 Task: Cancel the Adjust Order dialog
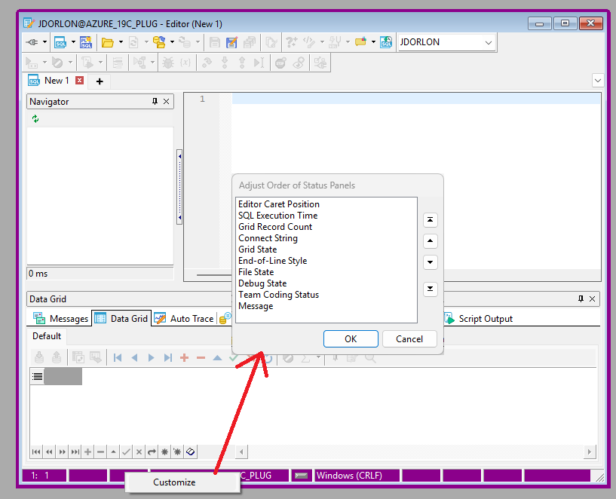click(x=409, y=338)
